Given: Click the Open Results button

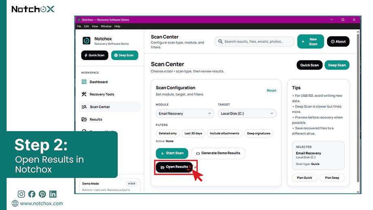Looking at the screenshot, I should [174, 167].
